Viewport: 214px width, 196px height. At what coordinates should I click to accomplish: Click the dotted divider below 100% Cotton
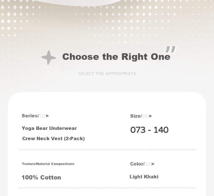(x=107, y=188)
